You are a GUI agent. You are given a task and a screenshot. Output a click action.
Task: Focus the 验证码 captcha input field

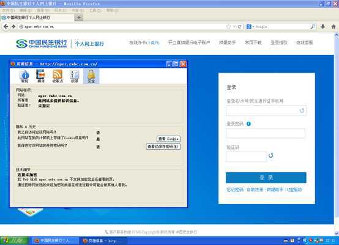point(246,156)
